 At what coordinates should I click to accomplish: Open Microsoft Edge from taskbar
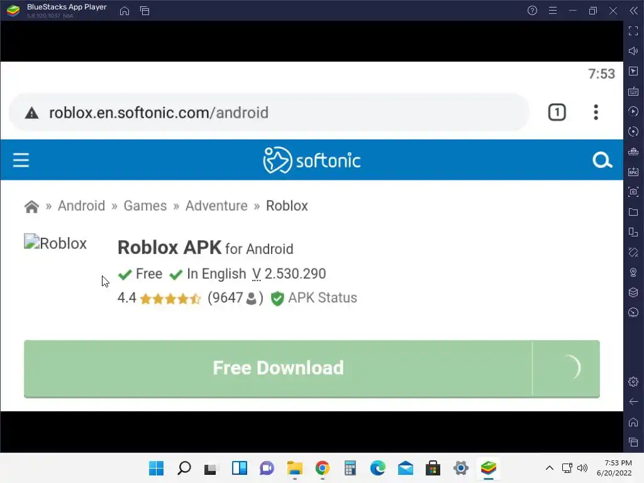[378, 468]
